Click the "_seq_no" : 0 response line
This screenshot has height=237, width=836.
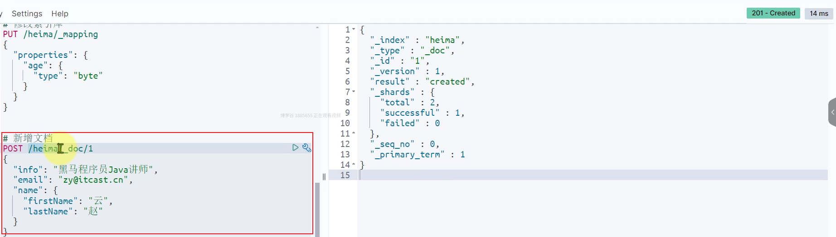click(405, 144)
